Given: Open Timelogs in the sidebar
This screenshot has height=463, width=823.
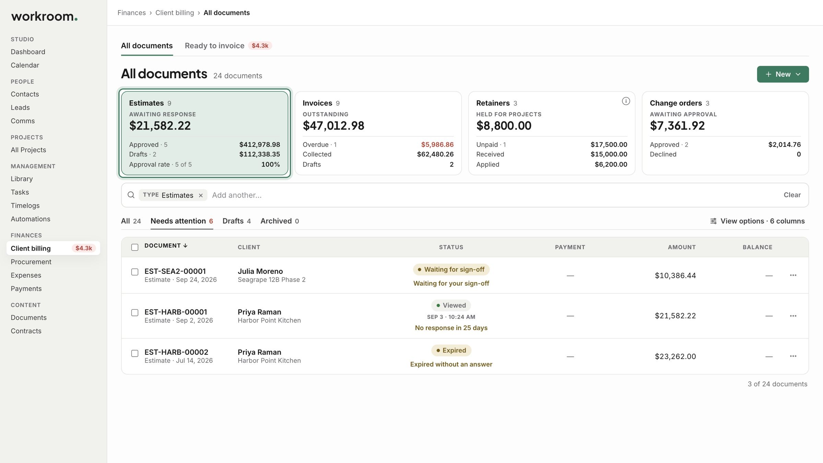Looking at the screenshot, I should point(25,205).
